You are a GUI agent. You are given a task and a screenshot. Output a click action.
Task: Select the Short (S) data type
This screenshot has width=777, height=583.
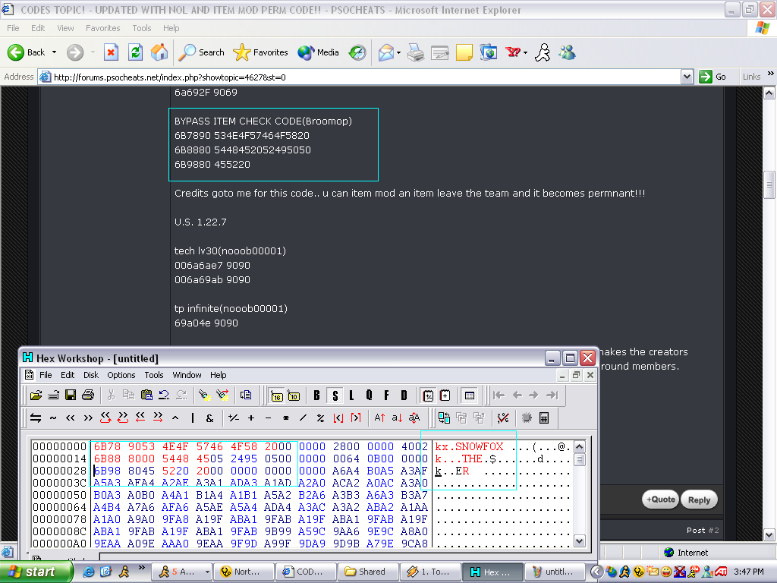coord(335,395)
